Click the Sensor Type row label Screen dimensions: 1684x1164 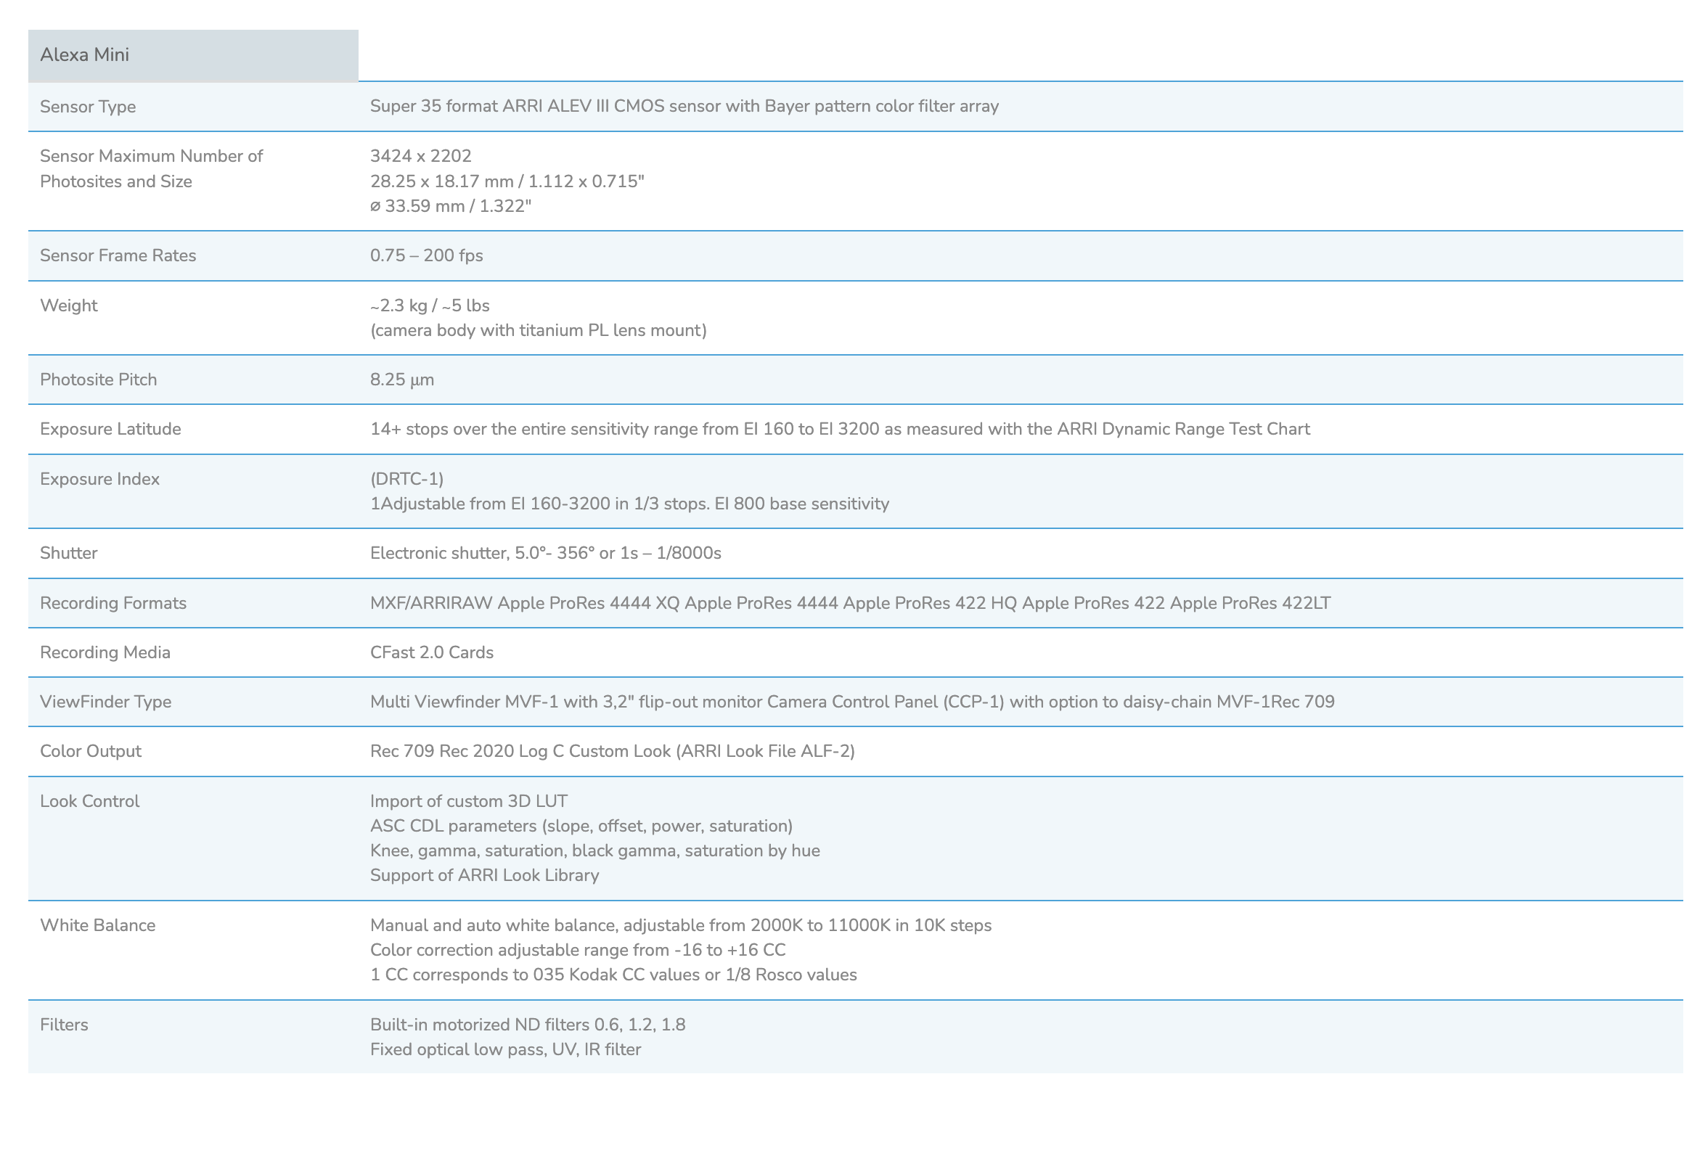[x=88, y=107]
